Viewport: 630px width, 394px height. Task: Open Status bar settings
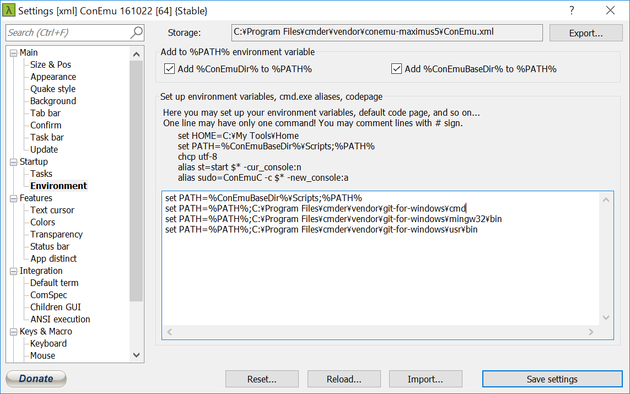50,247
